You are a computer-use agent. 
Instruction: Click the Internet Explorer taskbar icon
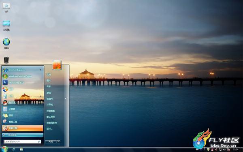(x=14, y=150)
